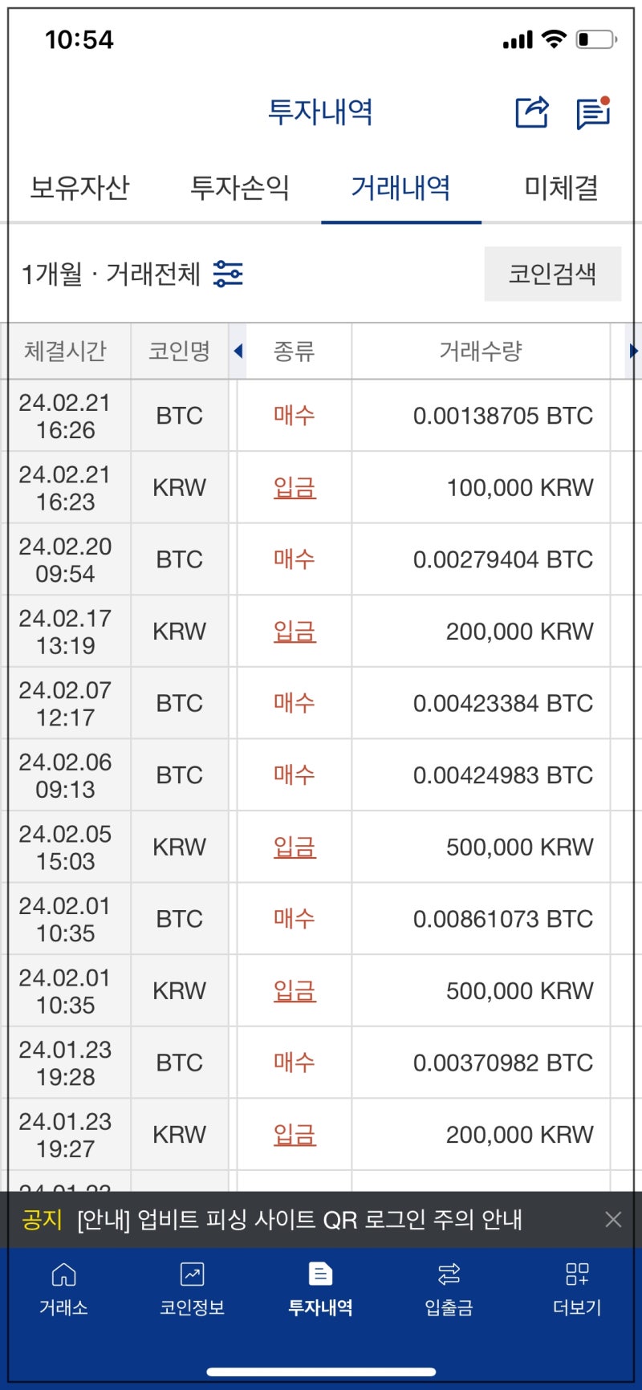The image size is (642, 1390).
Task: Open 입금 link for 100,000 KRW
Action: pos(295,487)
